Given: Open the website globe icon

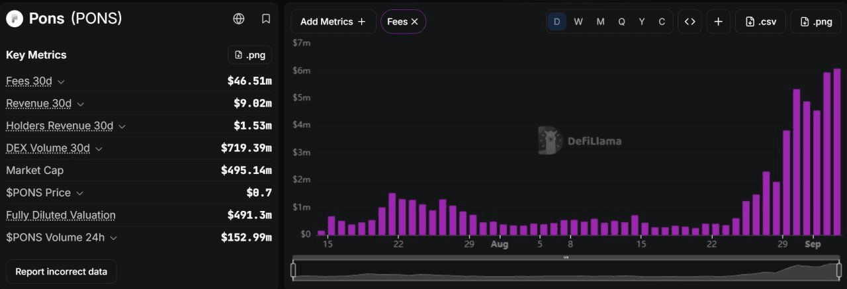Looking at the screenshot, I should click(239, 19).
